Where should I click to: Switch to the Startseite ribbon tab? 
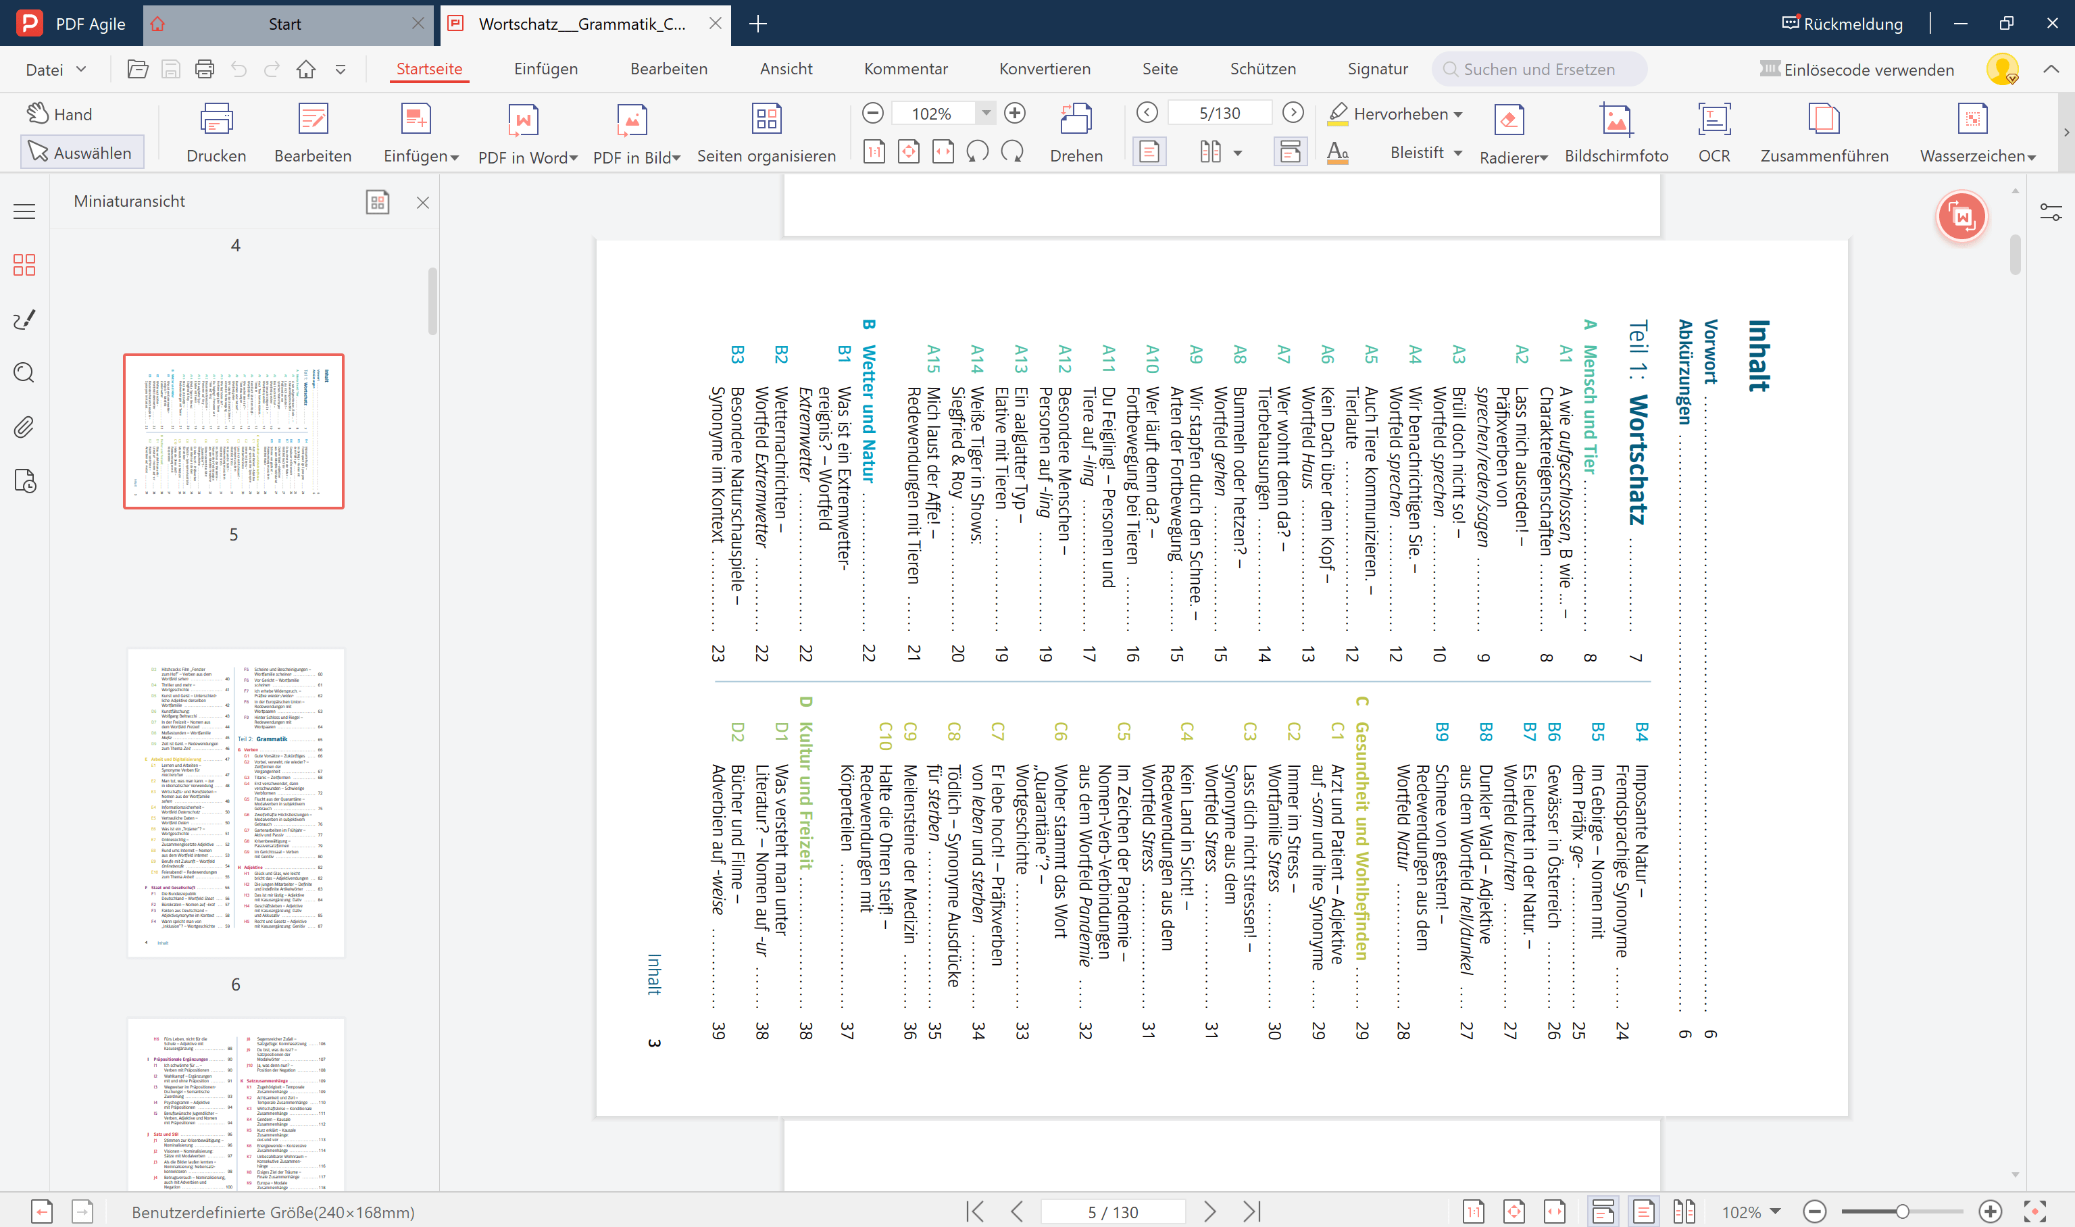pyautogui.click(x=429, y=69)
